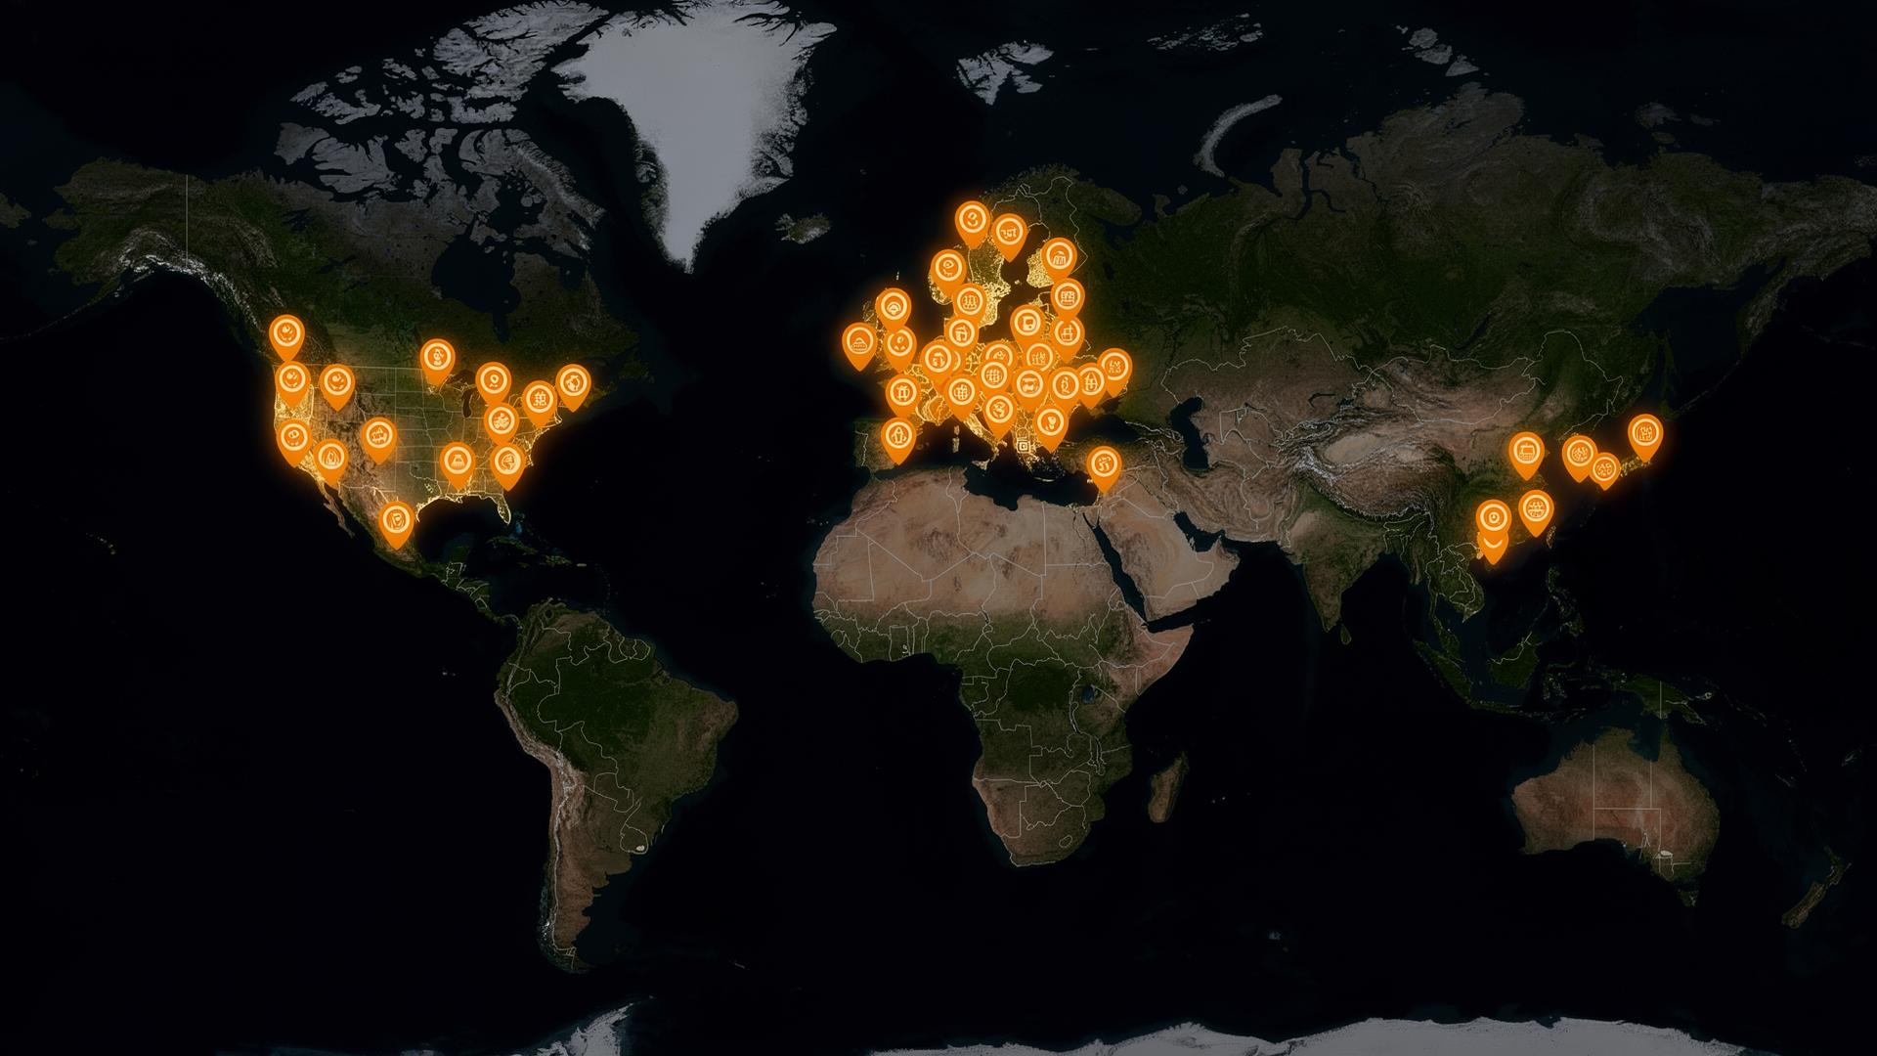Open the pin over Turkey near Cyprus
This screenshot has height=1056, width=1877.
[1103, 468]
